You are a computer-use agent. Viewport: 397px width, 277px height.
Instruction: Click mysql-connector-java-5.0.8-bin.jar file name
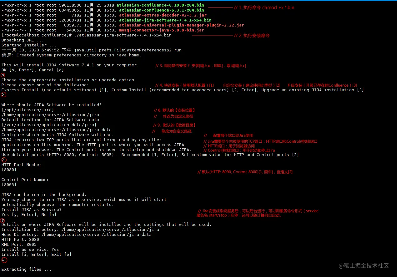pyautogui.click(x=161, y=30)
